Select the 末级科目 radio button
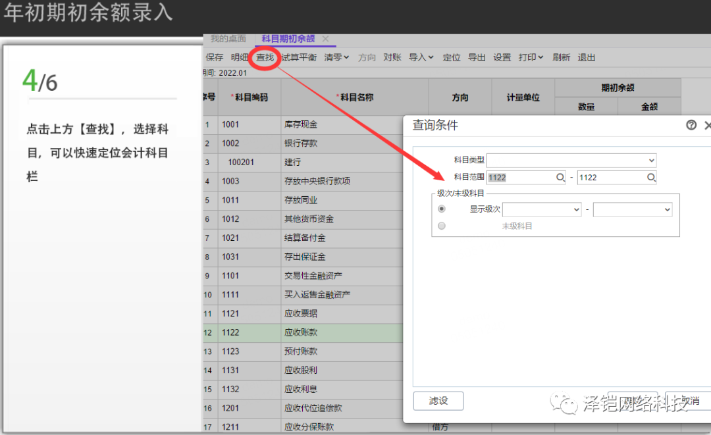Screen dimensions: 711x435 [x=442, y=226]
